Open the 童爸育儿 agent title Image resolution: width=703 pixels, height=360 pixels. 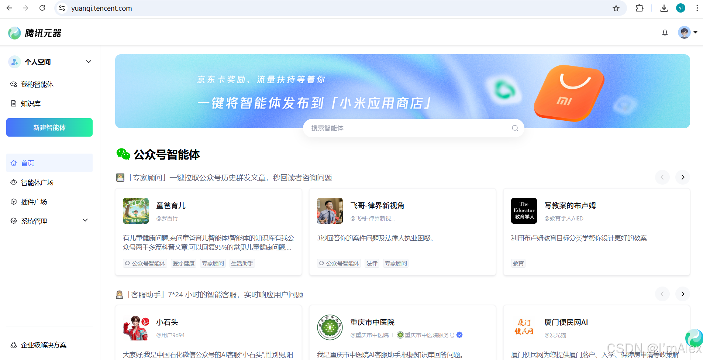[x=171, y=205]
